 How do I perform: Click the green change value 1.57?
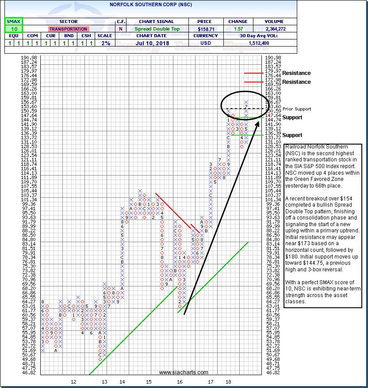pos(237,29)
